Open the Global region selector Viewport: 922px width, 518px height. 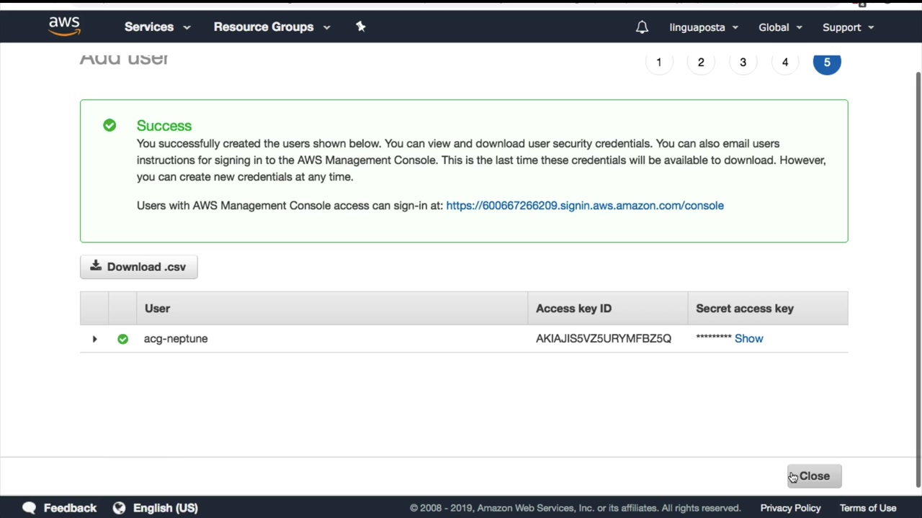[780, 27]
